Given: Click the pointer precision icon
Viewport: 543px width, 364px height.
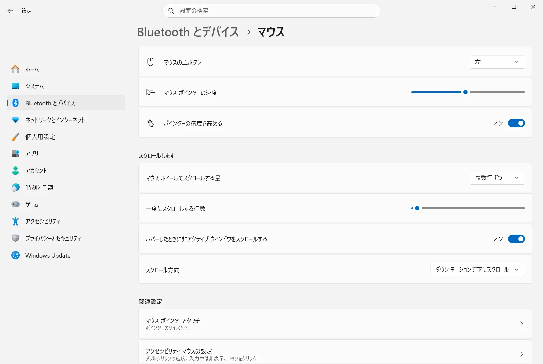Looking at the screenshot, I should tap(150, 123).
